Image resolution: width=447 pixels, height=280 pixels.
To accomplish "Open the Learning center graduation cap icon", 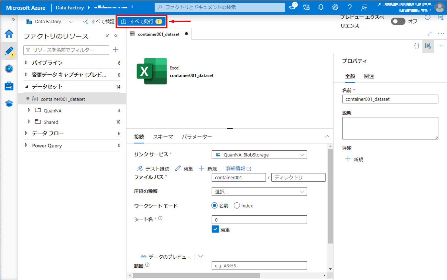I will point(9,103).
